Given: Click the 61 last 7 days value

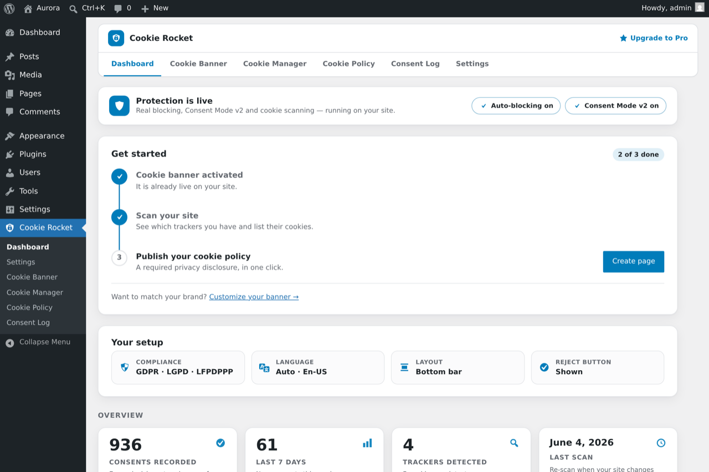Looking at the screenshot, I should pyautogui.click(x=267, y=445).
